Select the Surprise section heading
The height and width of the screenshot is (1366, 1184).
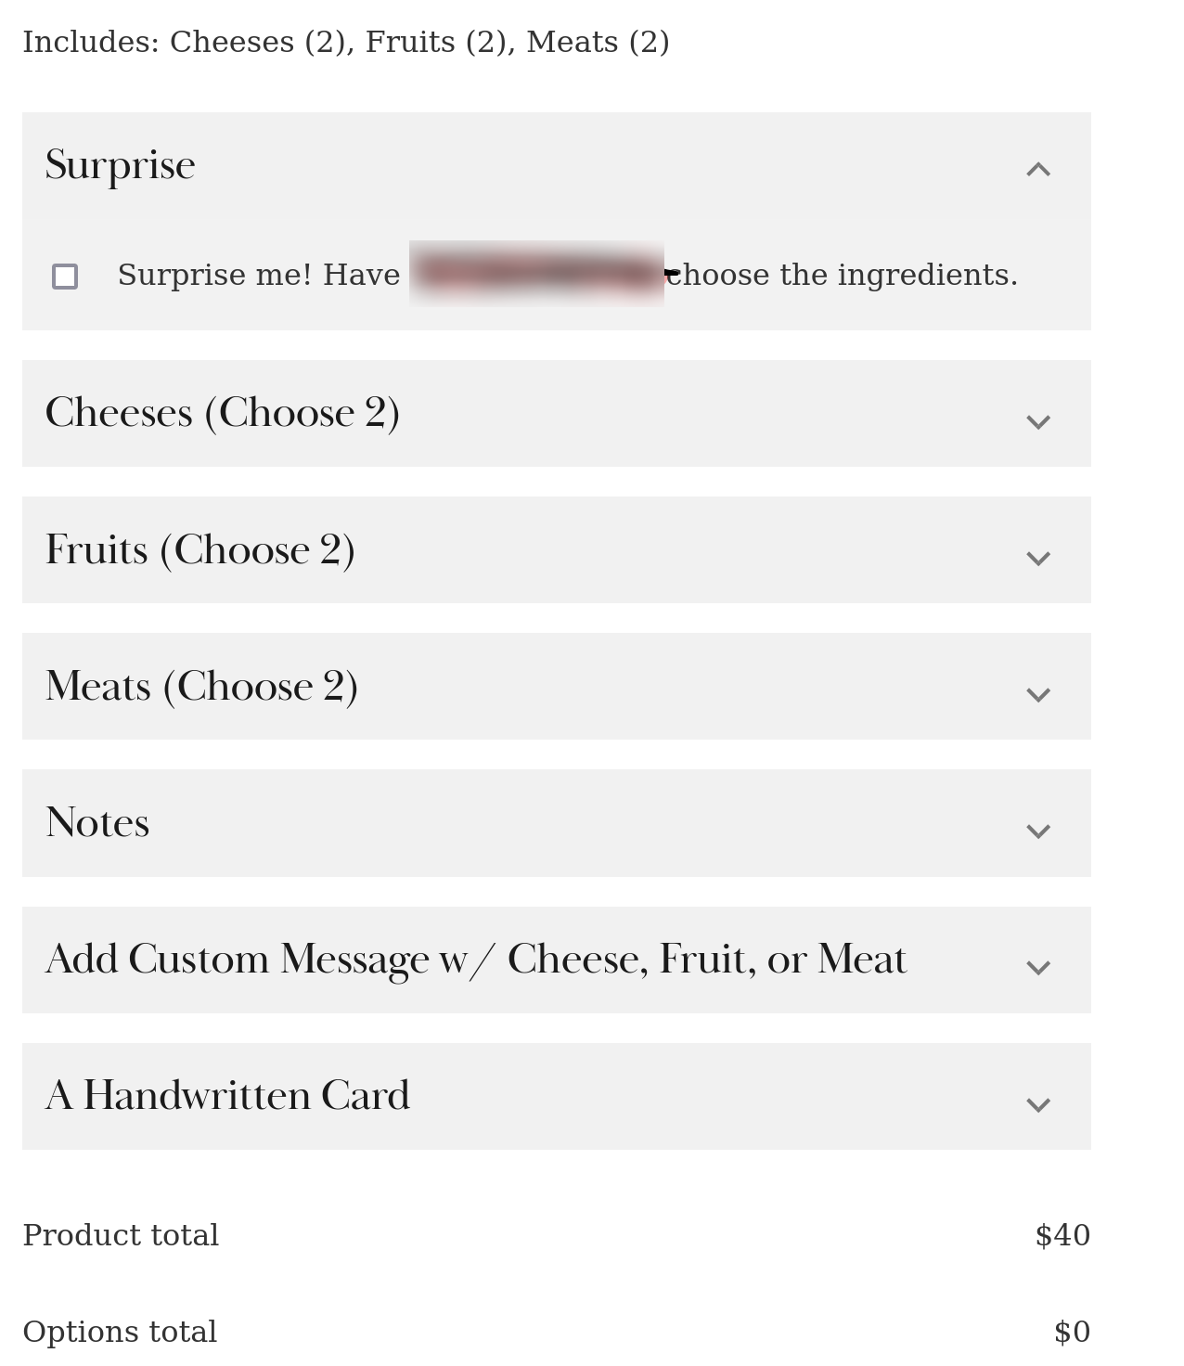tap(120, 166)
